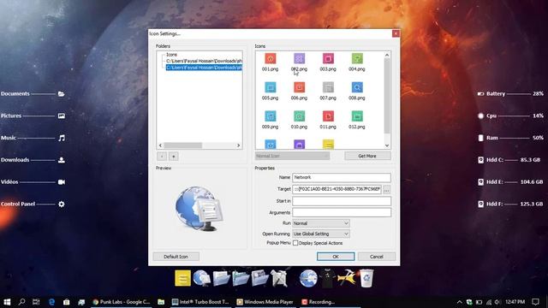Select the 005.png light blue icon
Image resolution: width=548 pixels, height=308 pixels.
point(271,87)
